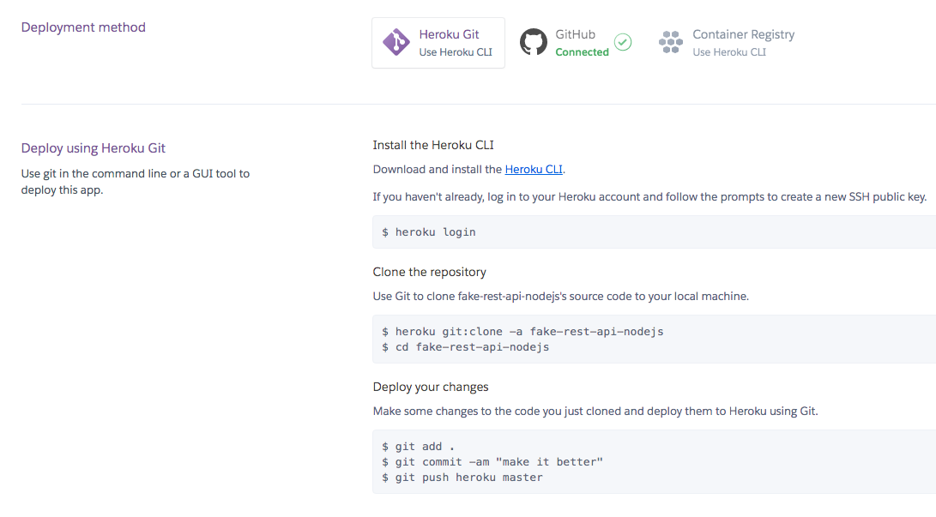Click the '$ heroku login' command block

[655, 232]
